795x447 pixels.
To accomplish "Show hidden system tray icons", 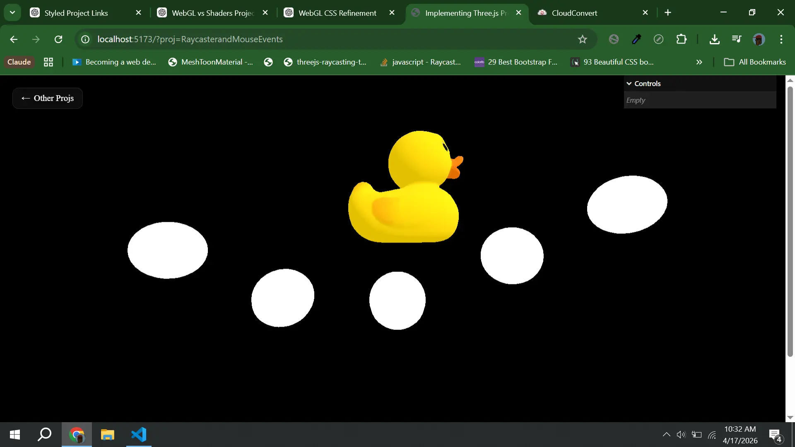I will click(666, 435).
